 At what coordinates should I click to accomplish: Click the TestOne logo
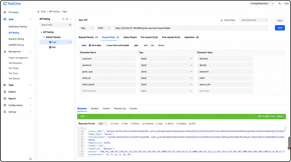click(12, 4)
